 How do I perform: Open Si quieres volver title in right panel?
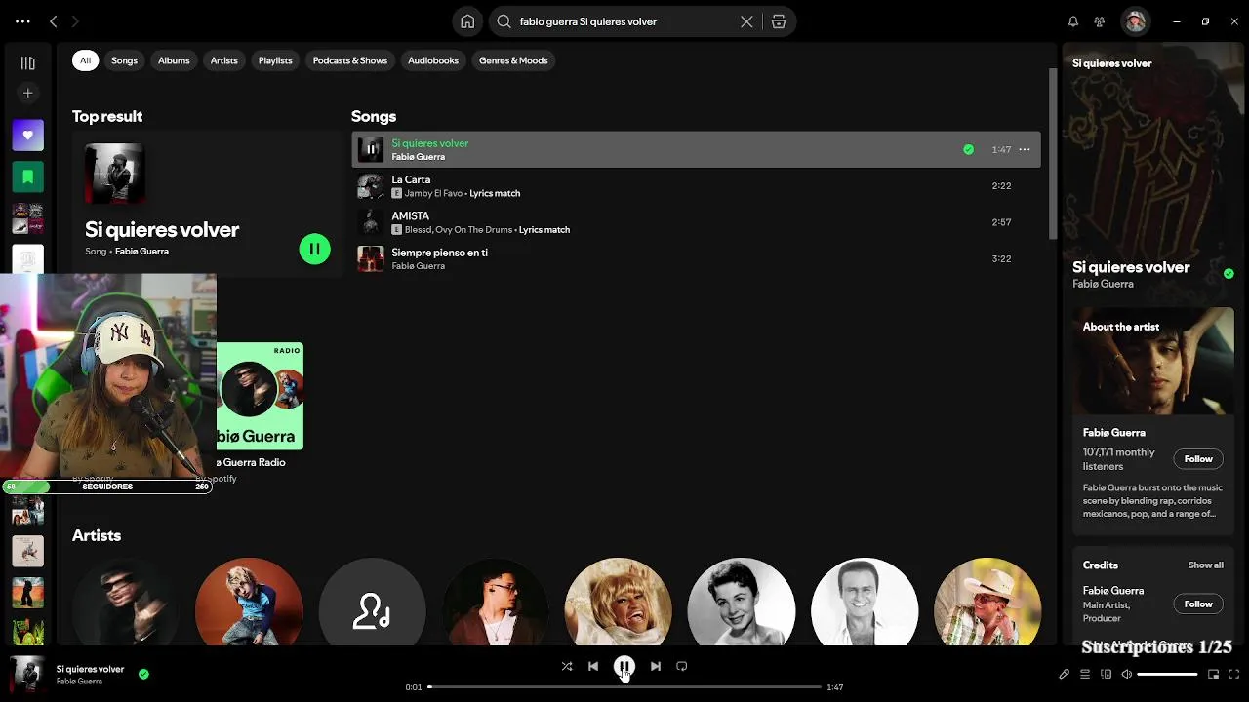[x=1131, y=267]
